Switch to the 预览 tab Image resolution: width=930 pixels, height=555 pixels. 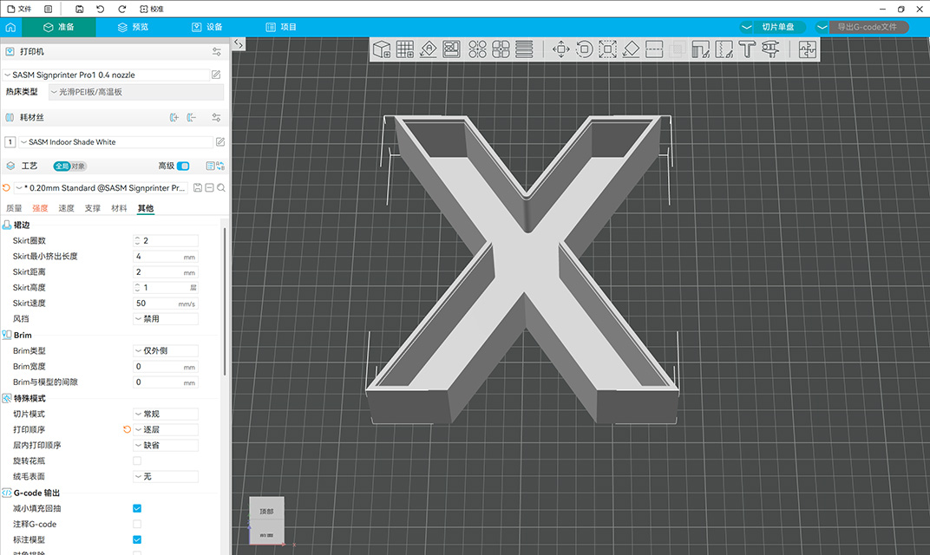click(x=134, y=27)
